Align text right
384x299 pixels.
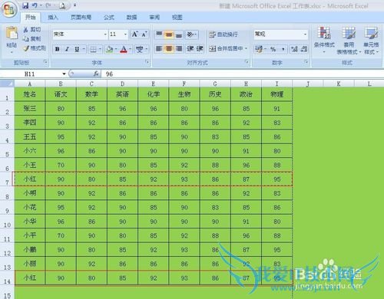click(x=179, y=48)
